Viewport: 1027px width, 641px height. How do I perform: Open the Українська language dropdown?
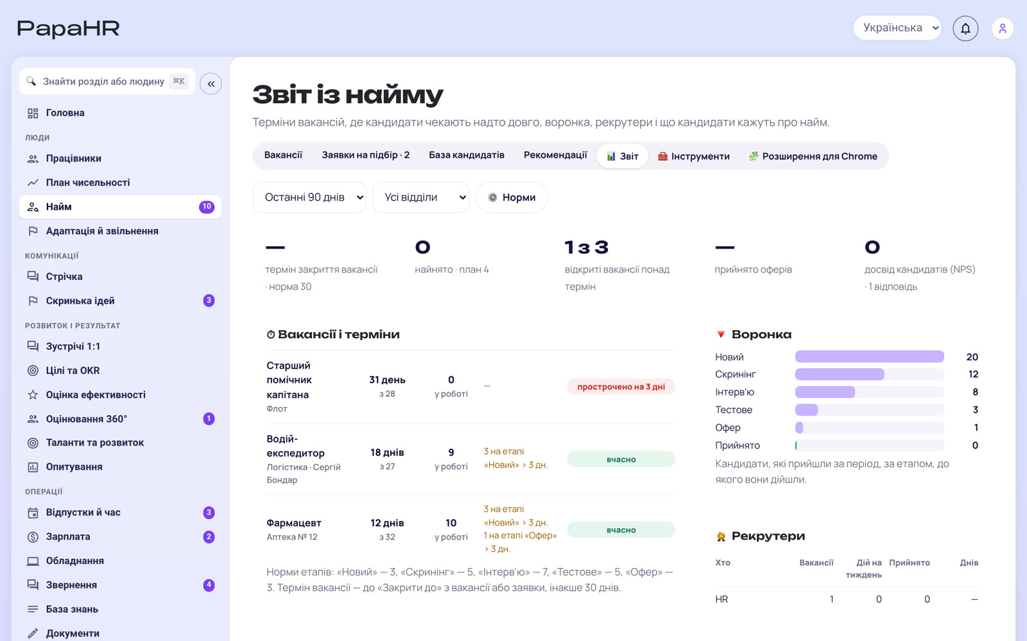click(x=897, y=28)
